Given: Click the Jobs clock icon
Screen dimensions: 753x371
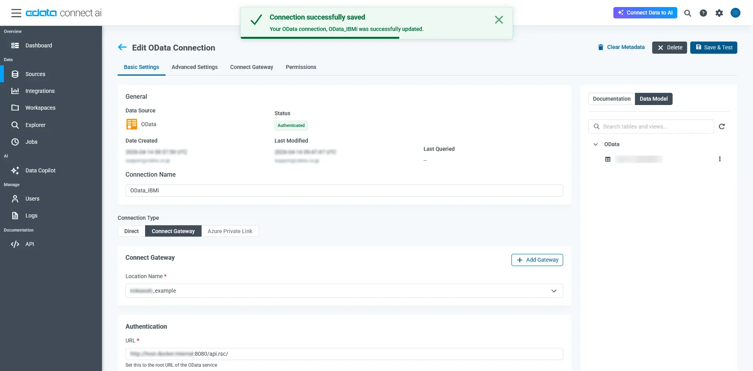Looking at the screenshot, I should pyautogui.click(x=15, y=142).
